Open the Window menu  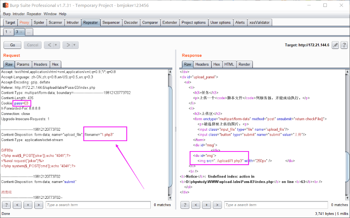(50, 14)
